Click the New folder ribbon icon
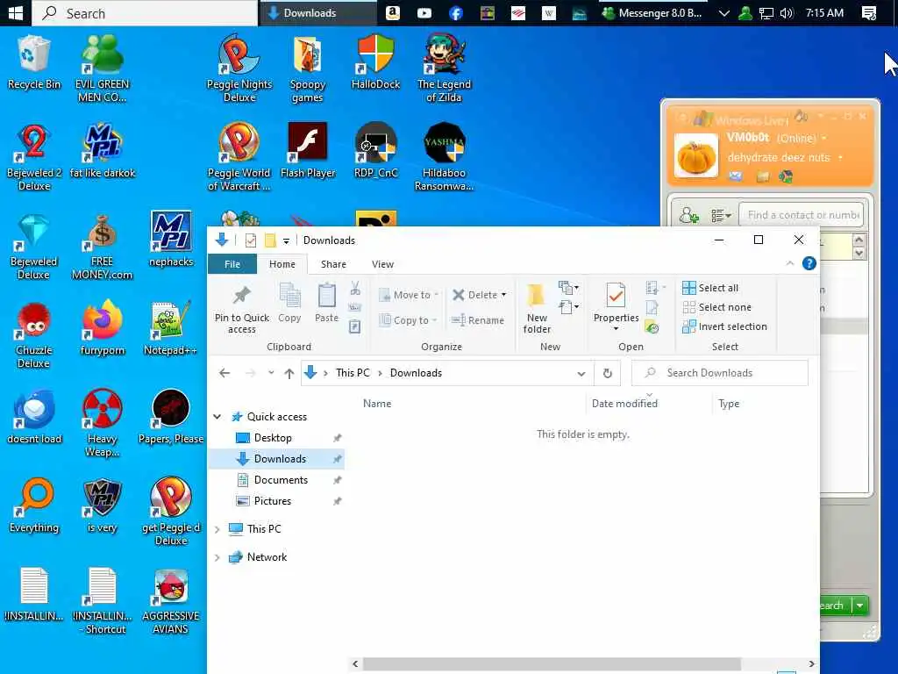The image size is (898, 674). (537, 308)
